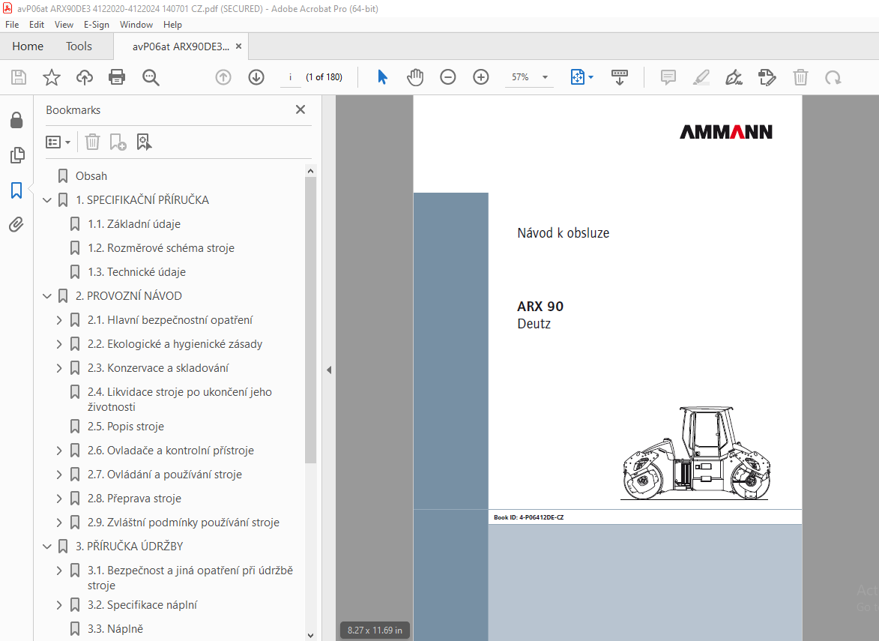Screen dimensions: 879x641
Task: Click the page number input field
Action: coord(291,77)
